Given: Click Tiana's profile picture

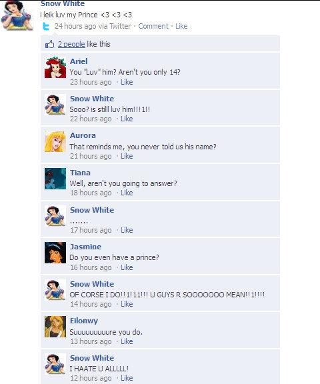Looking at the screenshot, I should pos(55,179).
